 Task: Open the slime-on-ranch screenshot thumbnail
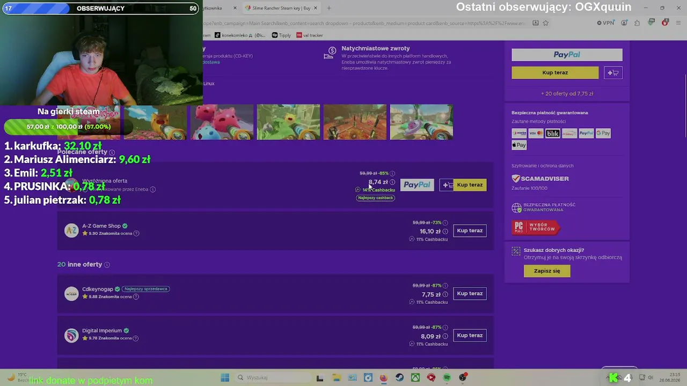(x=222, y=122)
